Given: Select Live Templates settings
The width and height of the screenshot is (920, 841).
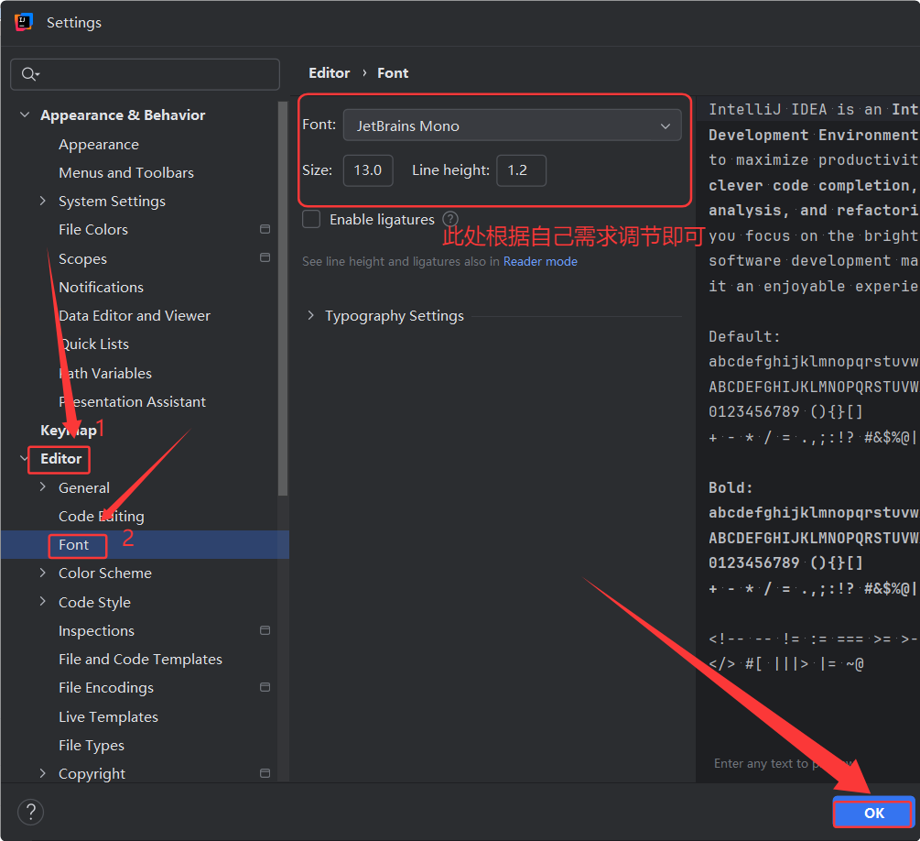Looking at the screenshot, I should click(x=109, y=717).
